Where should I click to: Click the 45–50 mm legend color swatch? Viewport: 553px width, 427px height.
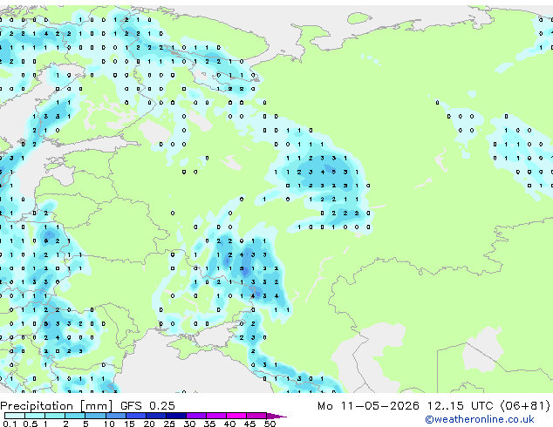(x=256, y=416)
